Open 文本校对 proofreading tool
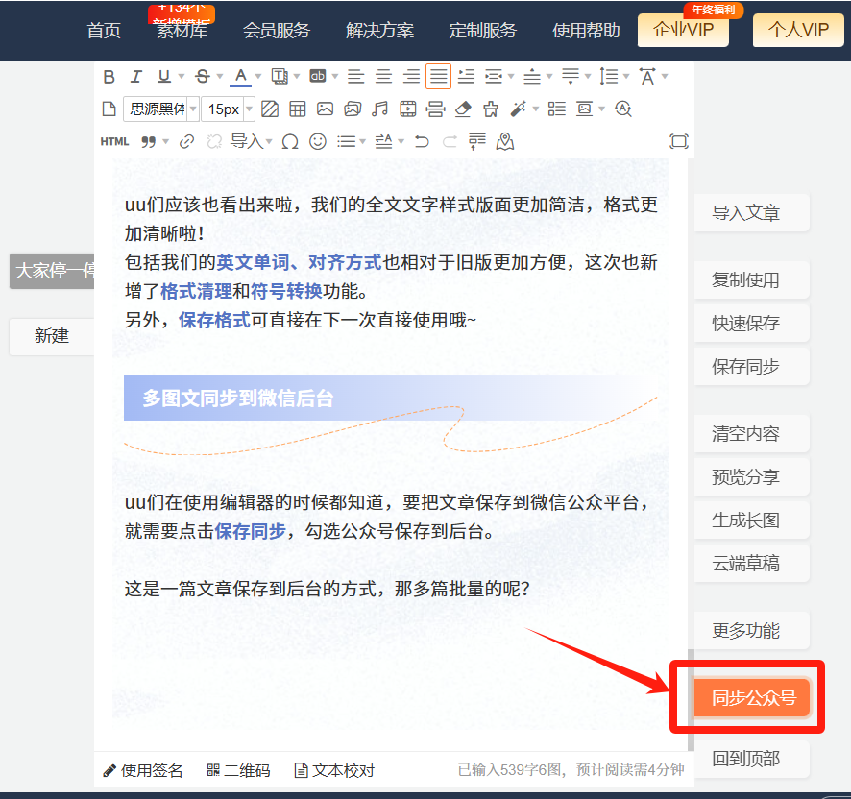The height and width of the screenshot is (799, 851). click(x=334, y=770)
